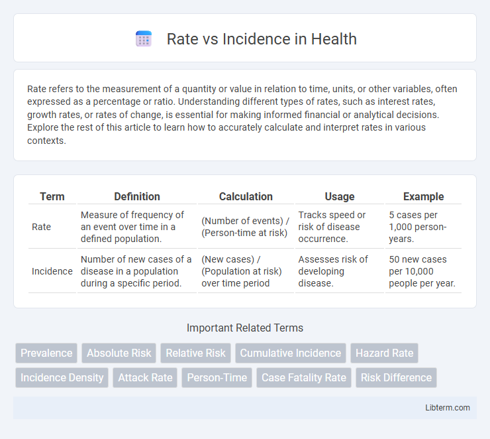Screen dimensions: 490x439
Task: Click the Example column header
Action: click(423, 196)
